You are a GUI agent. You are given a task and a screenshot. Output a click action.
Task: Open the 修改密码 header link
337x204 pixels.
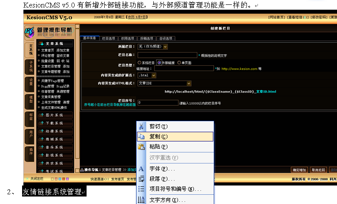point(319,17)
